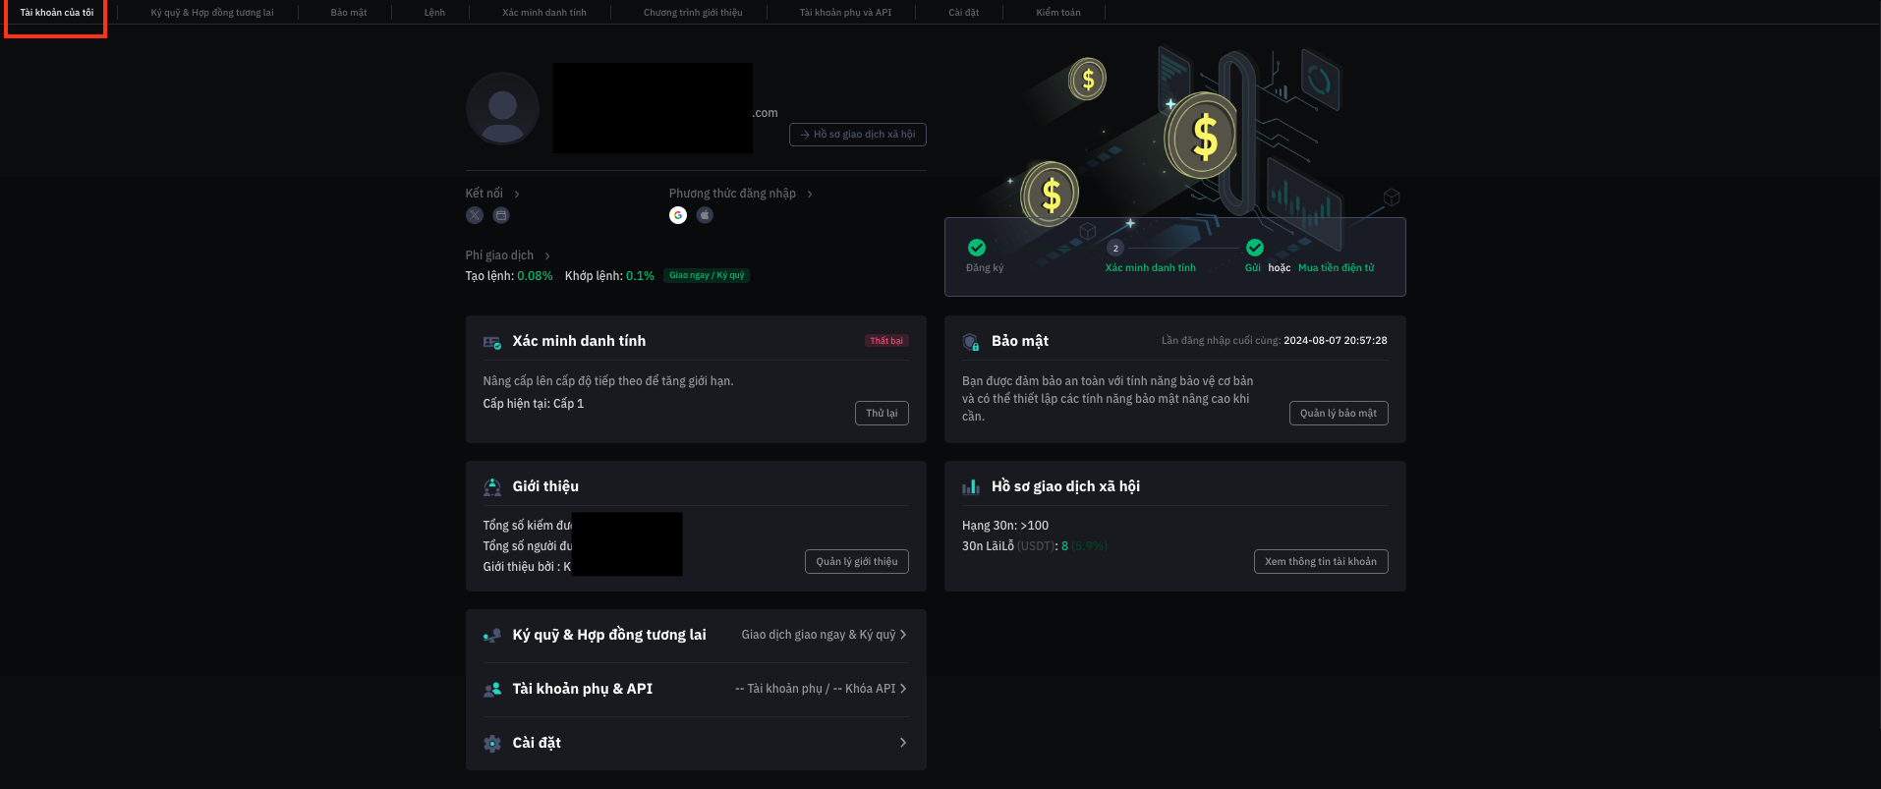Click the X (Twitter) connect icon

(x=475, y=215)
